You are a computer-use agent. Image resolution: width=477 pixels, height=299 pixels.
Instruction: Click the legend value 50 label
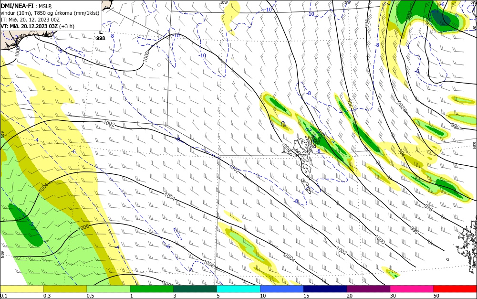pos(436,296)
